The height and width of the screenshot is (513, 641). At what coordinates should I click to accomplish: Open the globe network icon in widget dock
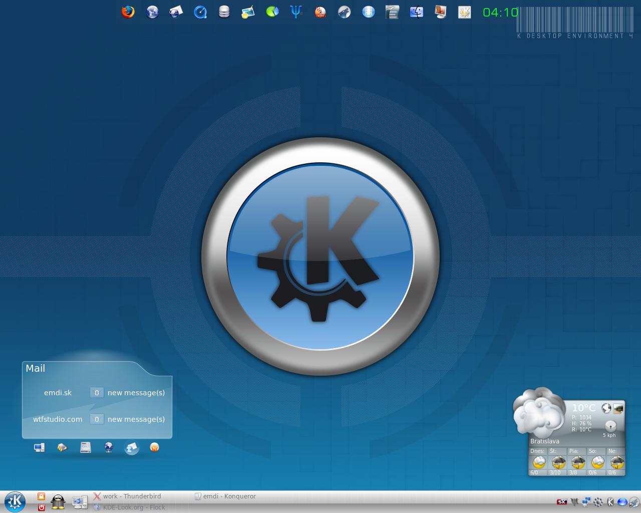pos(109,447)
